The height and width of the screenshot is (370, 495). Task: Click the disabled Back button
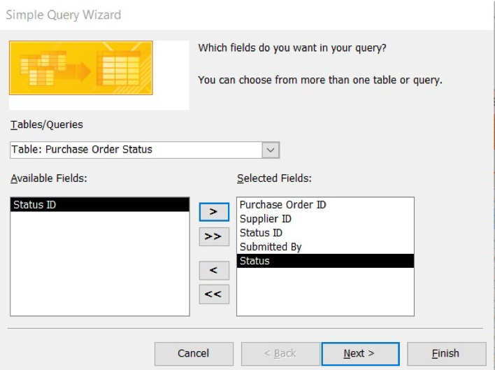click(x=280, y=353)
